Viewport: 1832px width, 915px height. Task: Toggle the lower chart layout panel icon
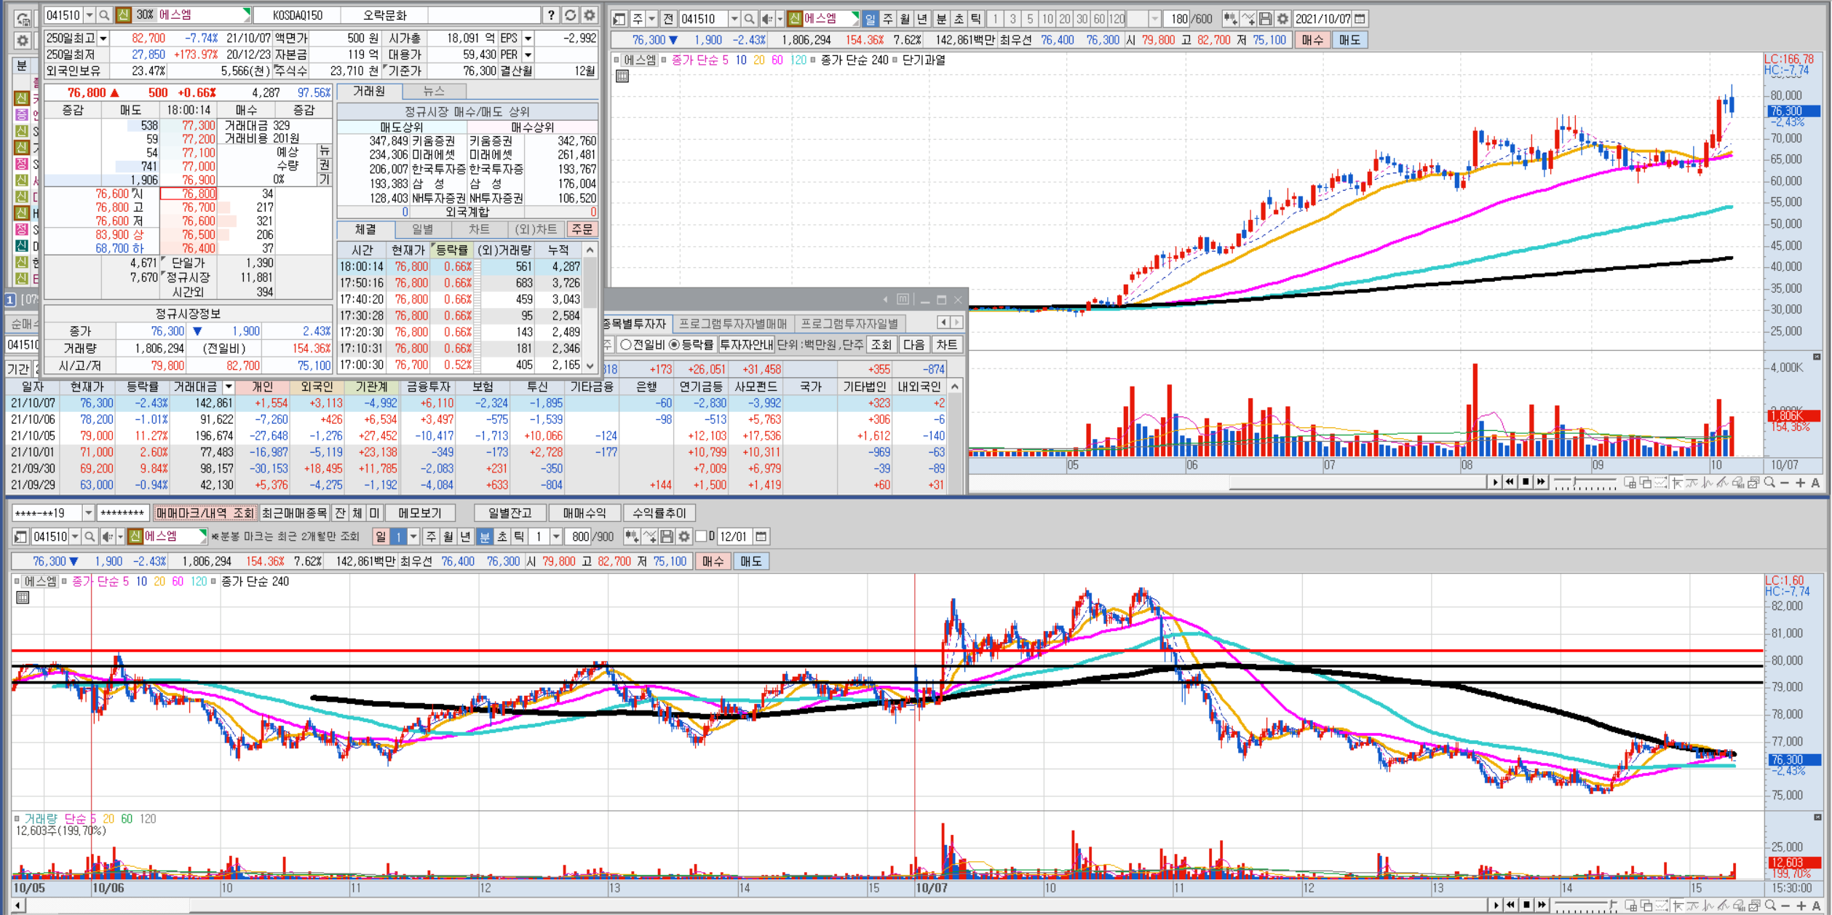(x=20, y=537)
